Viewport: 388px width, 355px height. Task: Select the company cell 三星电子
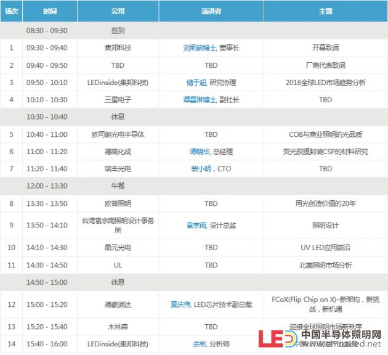[118, 100]
